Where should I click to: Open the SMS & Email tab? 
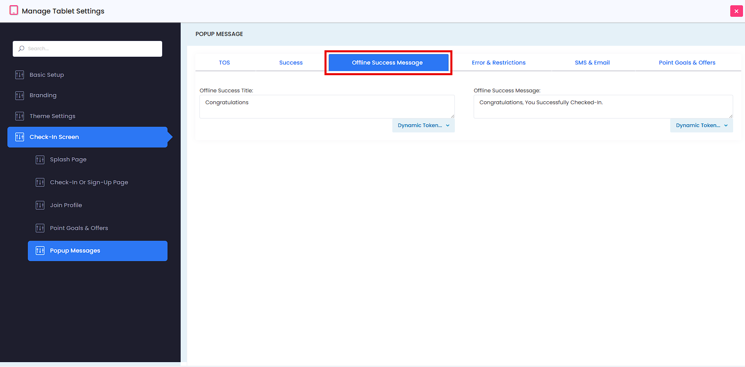(592, 63)
